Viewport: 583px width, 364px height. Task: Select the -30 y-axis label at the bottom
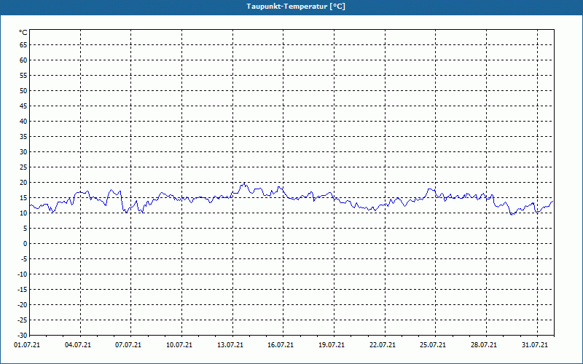22,335
